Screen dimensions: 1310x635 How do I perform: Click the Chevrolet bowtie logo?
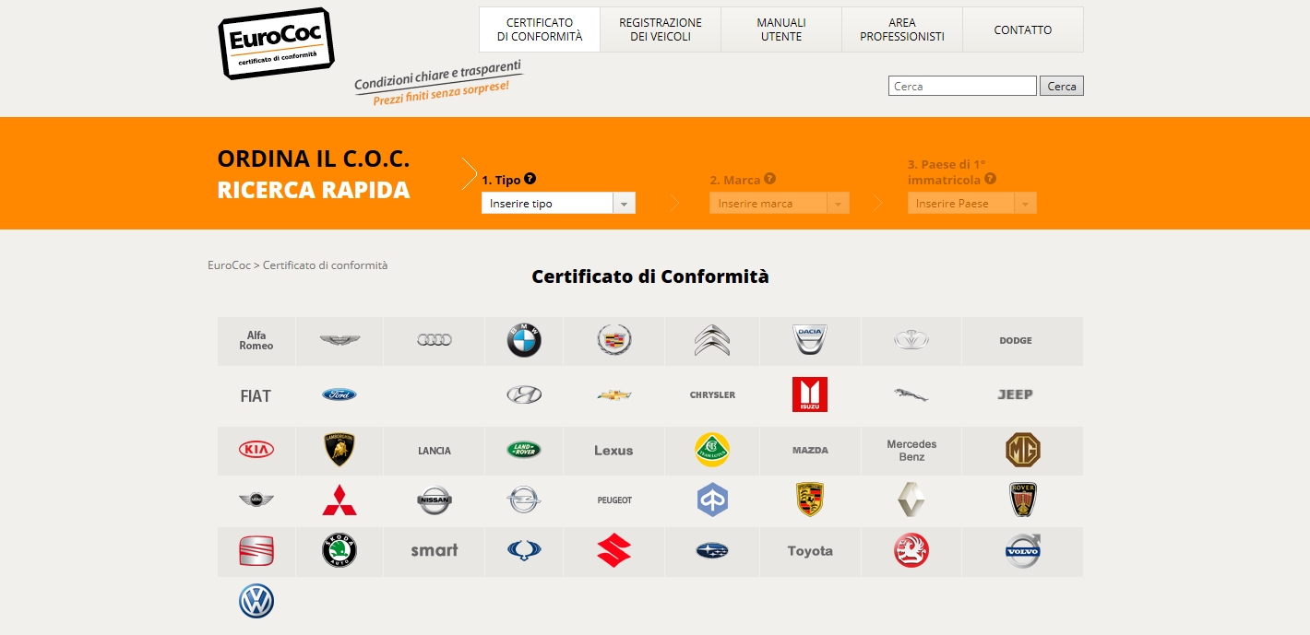click(x=614, y=394)
